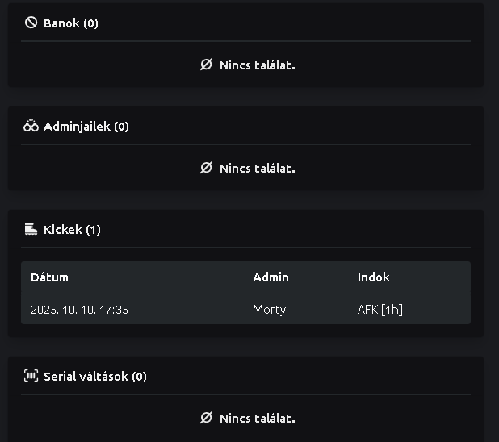499x442 pixels.
Task: Click the AFK [1h] kick reason
Action: click(x=380, y=310)
